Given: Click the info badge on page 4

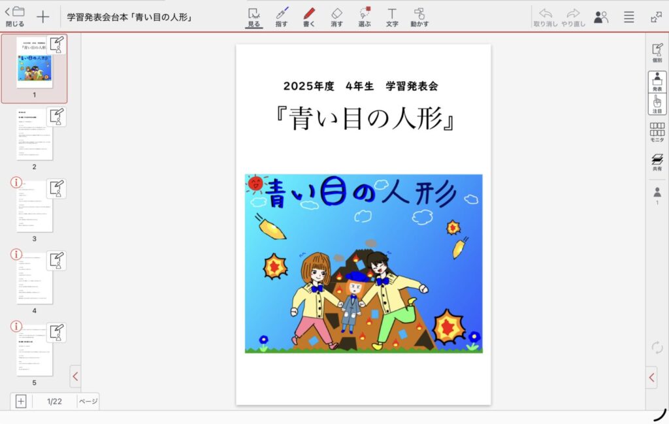Looking at the screenshot, I should (x=17, y=254).
